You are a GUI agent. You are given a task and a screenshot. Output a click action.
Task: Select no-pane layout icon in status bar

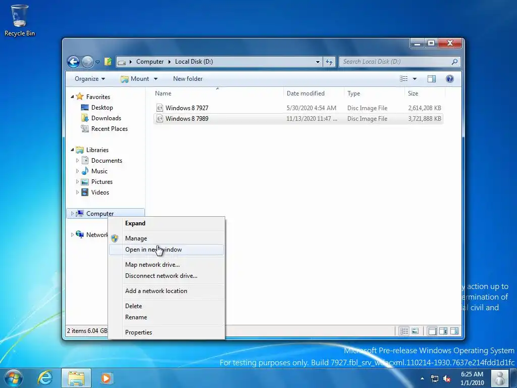pos(432,331)
